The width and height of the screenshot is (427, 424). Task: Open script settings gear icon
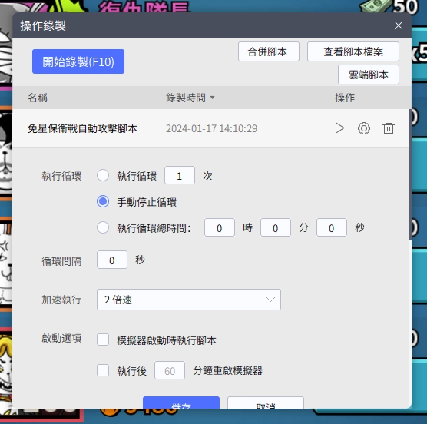364,128
